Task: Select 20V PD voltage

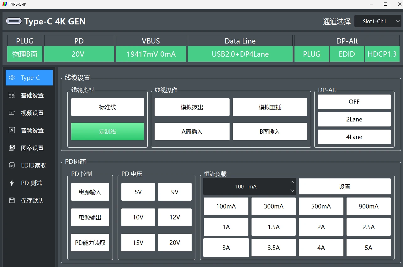Action: 175,243
